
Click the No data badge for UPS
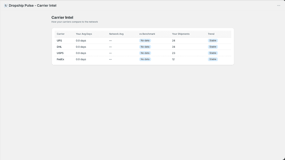click(145, 41)
